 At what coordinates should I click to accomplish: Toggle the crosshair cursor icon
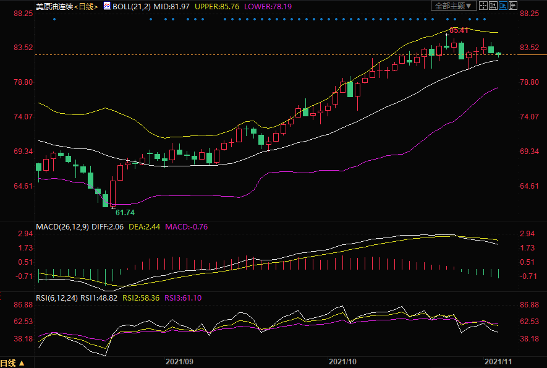483,6
